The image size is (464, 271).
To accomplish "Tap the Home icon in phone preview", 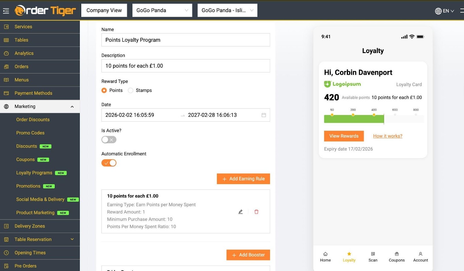I will [325, 254].
